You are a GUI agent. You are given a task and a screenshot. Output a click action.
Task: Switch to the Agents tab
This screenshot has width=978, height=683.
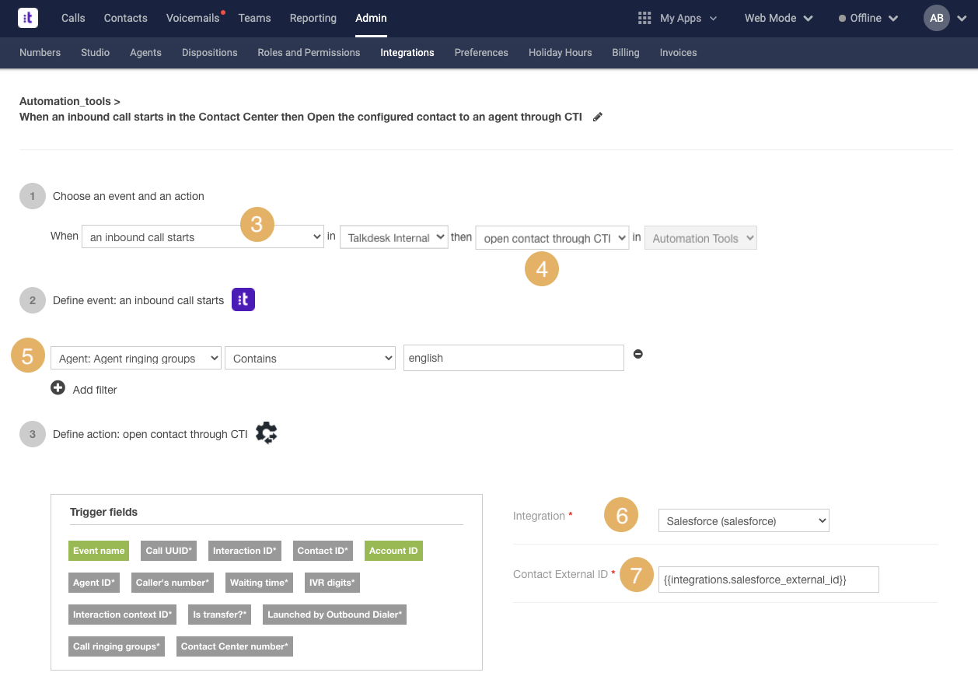tap(145, 52)
